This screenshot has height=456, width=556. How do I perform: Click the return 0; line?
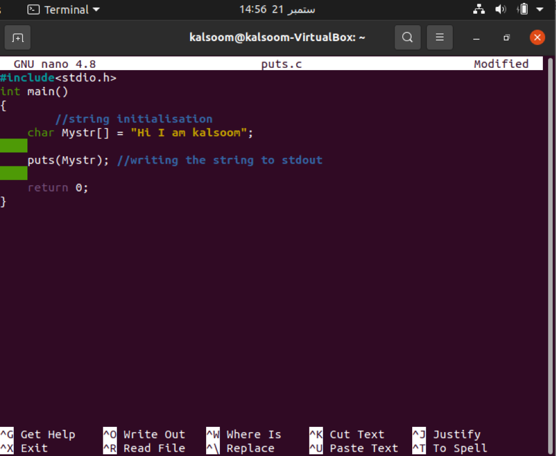[58, 188]
